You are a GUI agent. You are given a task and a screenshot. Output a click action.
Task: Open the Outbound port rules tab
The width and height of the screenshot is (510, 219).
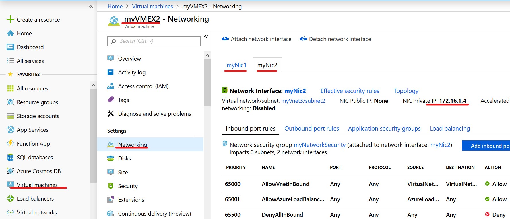(312, 129)
